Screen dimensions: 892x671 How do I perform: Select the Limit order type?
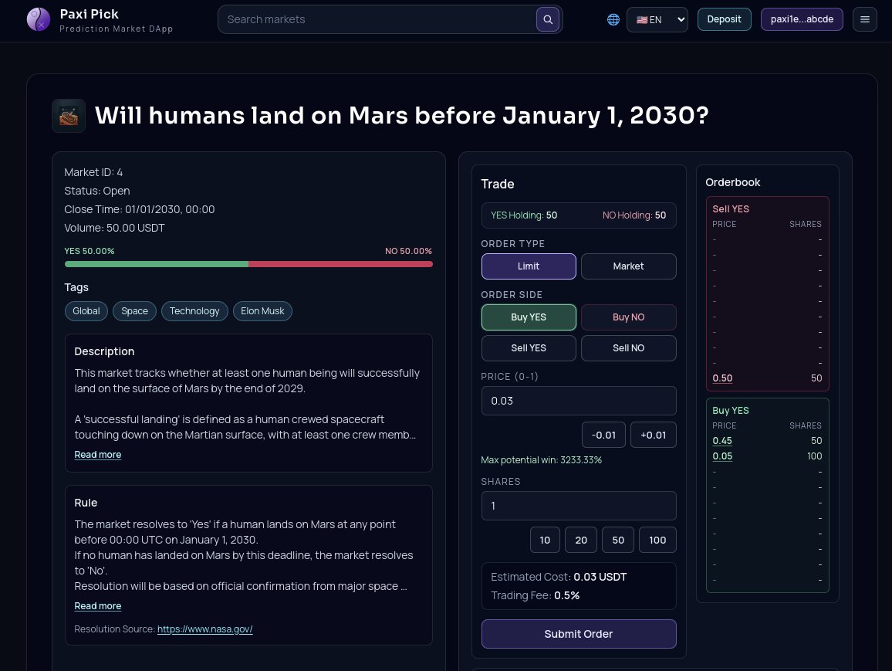click(529, 266)
